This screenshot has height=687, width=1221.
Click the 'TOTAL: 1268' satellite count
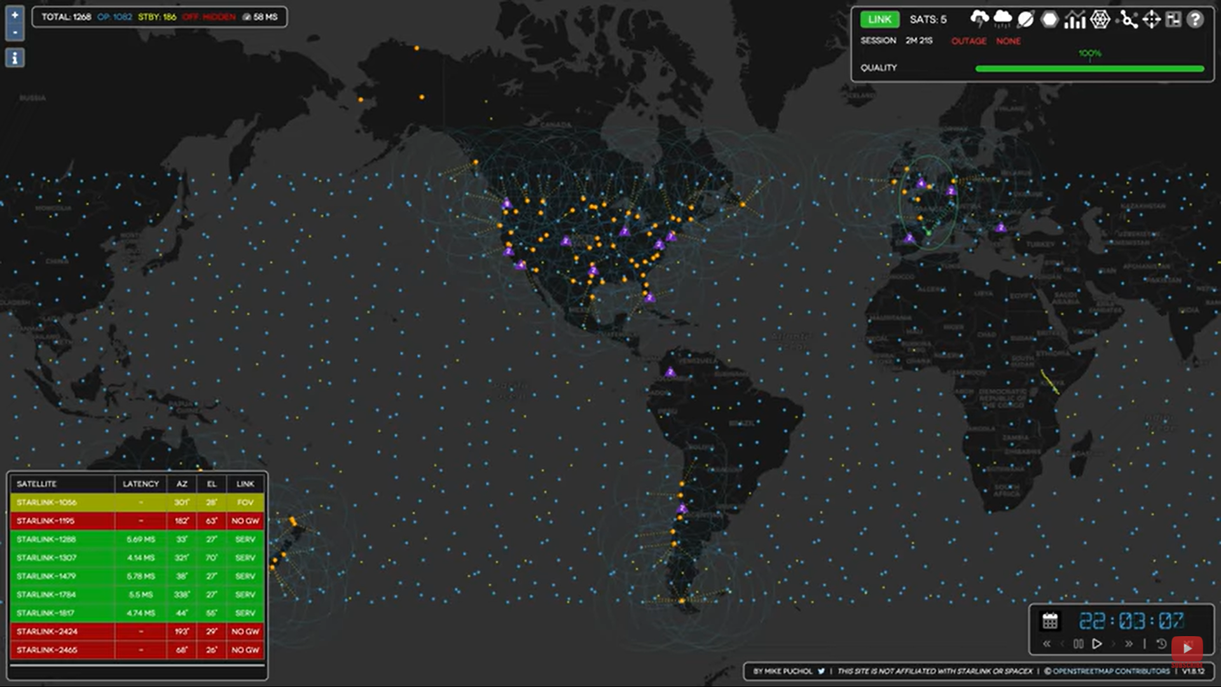[66, 17]
